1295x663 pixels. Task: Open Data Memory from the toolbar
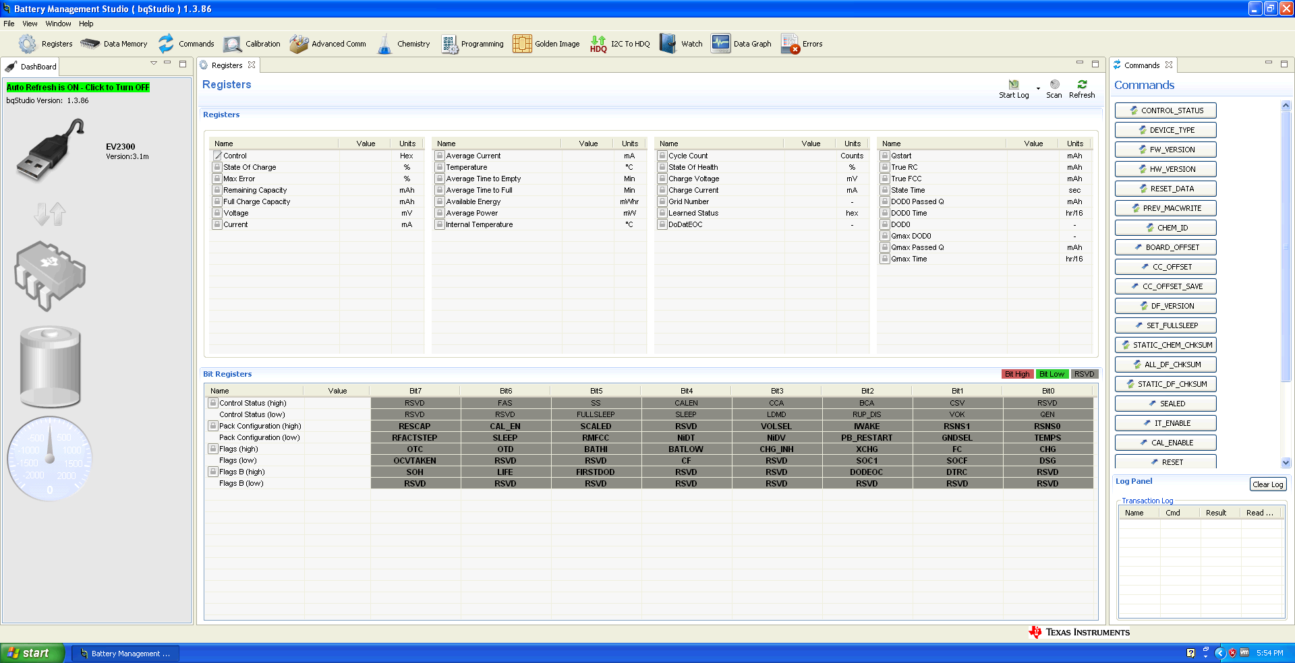point(113,44)
